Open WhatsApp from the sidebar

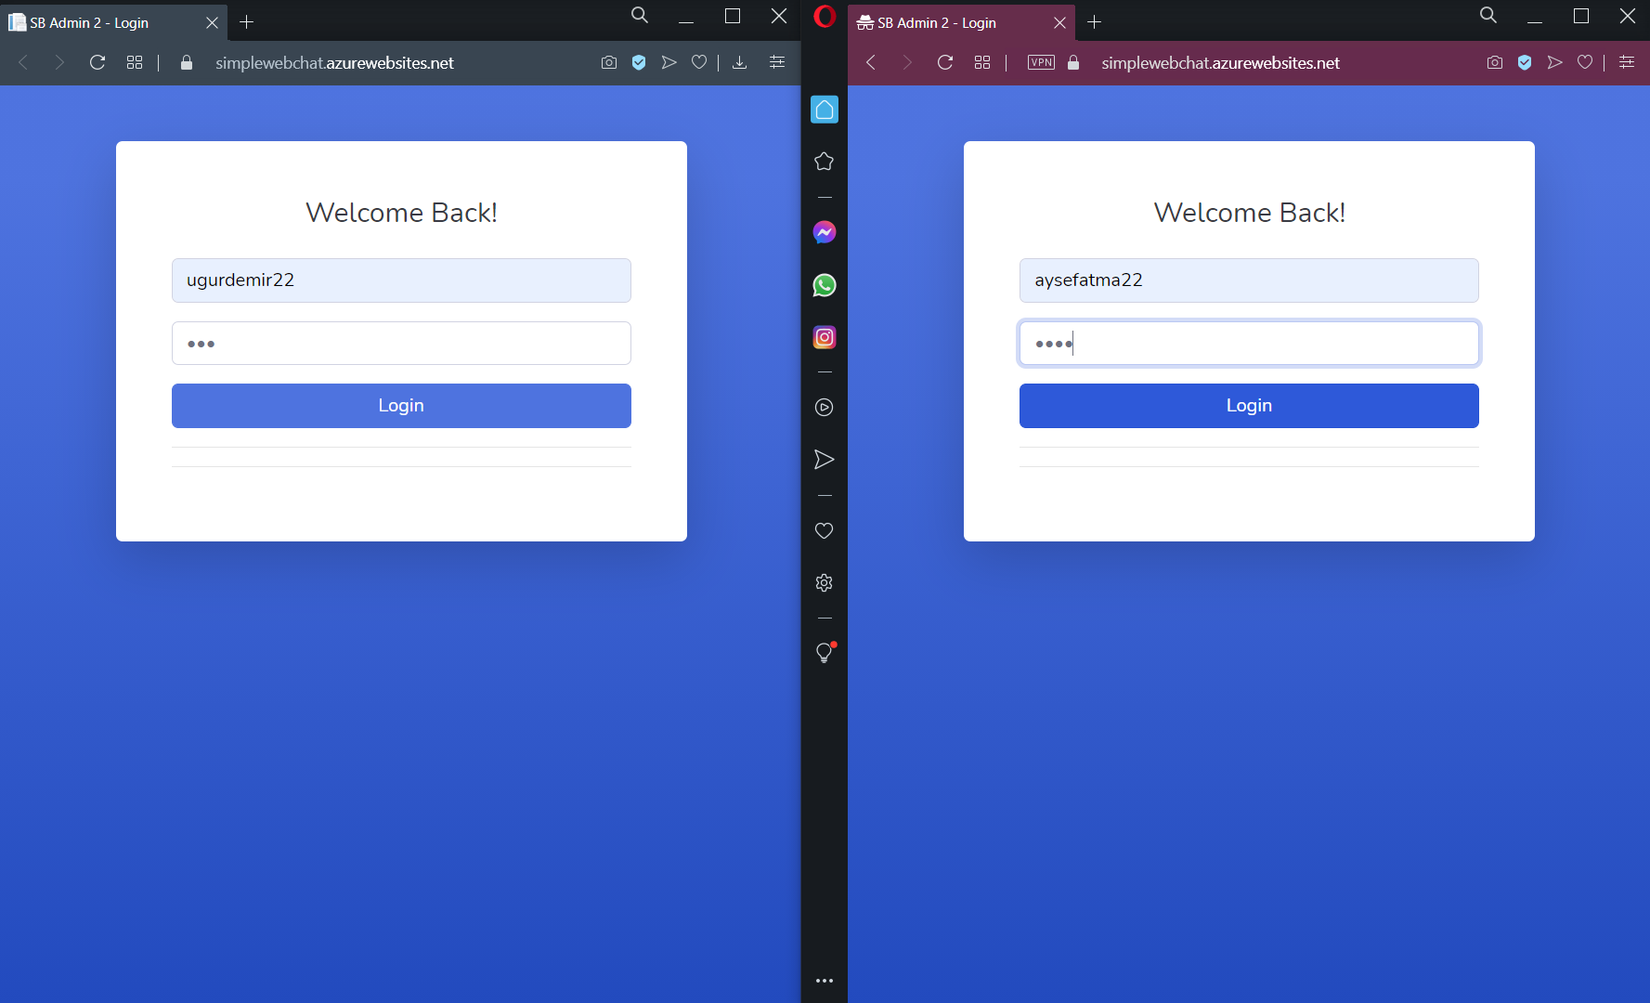[x=824, y=285]
